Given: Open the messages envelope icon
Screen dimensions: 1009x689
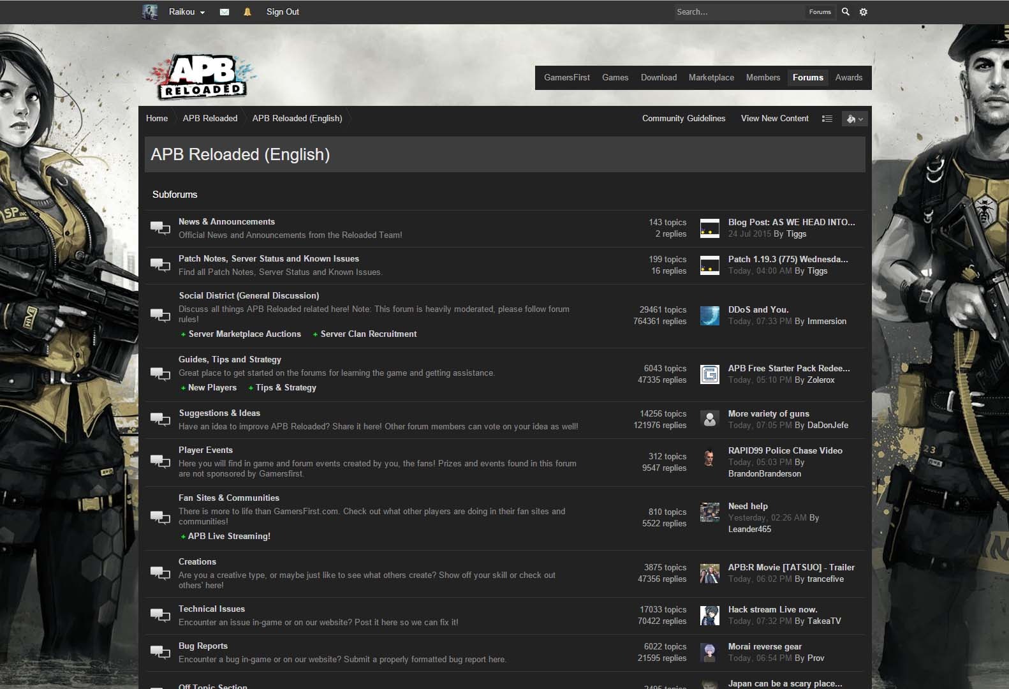Looking at the screenshot, I should pyautogui.click(x=225, y=12).
